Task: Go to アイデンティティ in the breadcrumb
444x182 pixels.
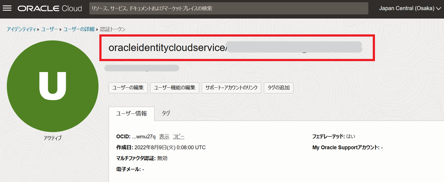Action: tap(21, 29)
